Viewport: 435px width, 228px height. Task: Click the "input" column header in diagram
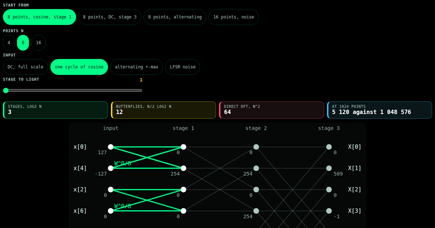[x=111, y=128]
